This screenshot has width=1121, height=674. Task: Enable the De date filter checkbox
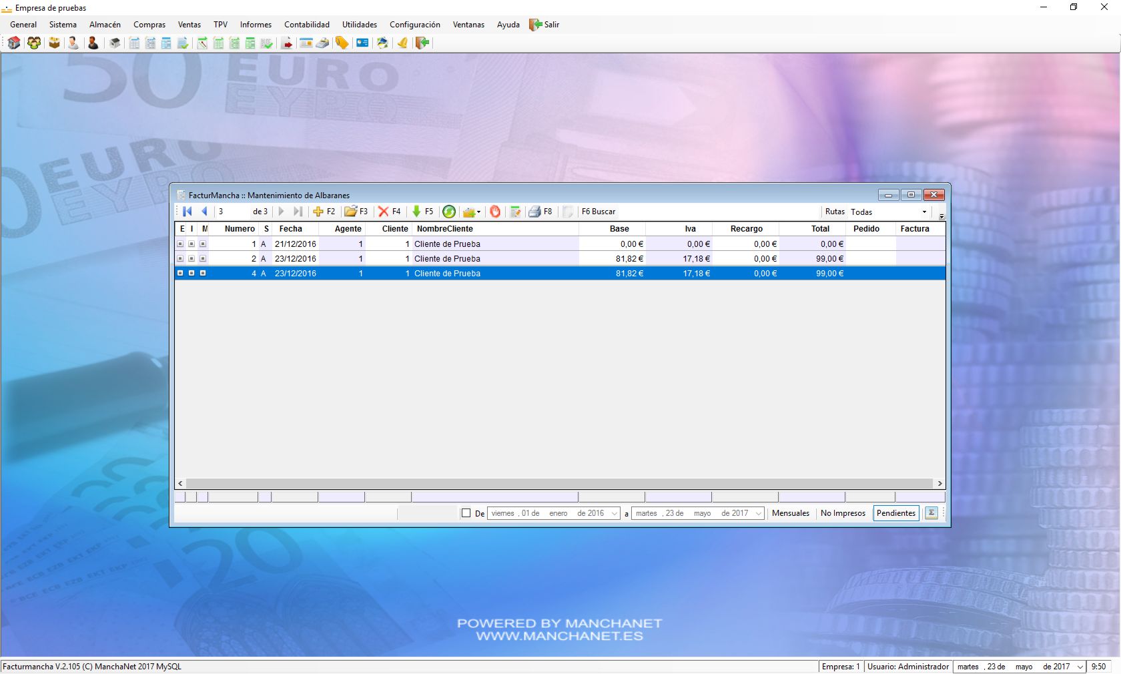tap(466, 513)
